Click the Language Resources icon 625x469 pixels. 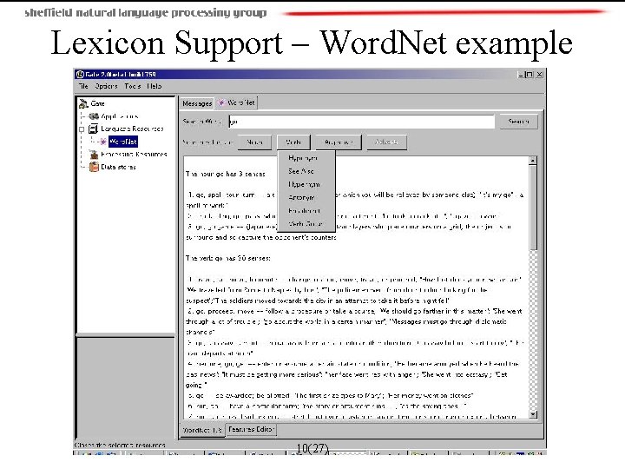[x=93, y=129]
